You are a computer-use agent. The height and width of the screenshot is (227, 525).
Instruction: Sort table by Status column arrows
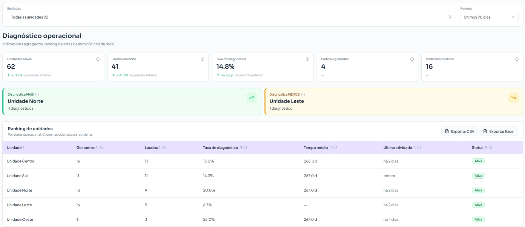(x=486, y=148)
